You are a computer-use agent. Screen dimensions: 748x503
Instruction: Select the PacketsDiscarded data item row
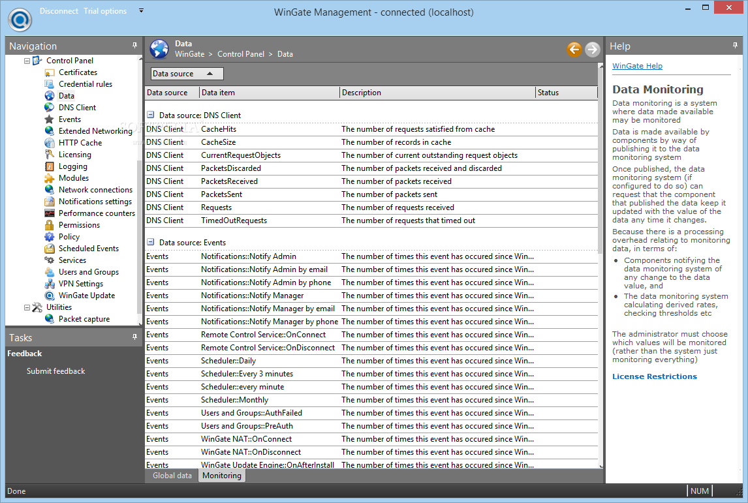(371, 168)
